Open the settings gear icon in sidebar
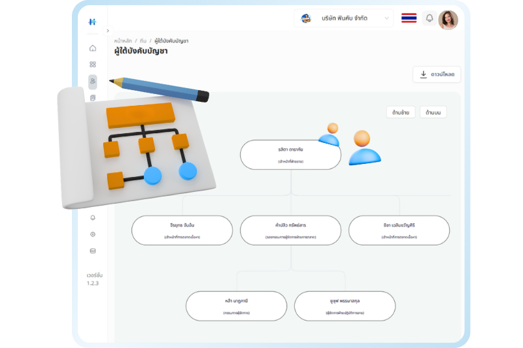This screenshot has width=523, height=348. (x=93, y=234)
